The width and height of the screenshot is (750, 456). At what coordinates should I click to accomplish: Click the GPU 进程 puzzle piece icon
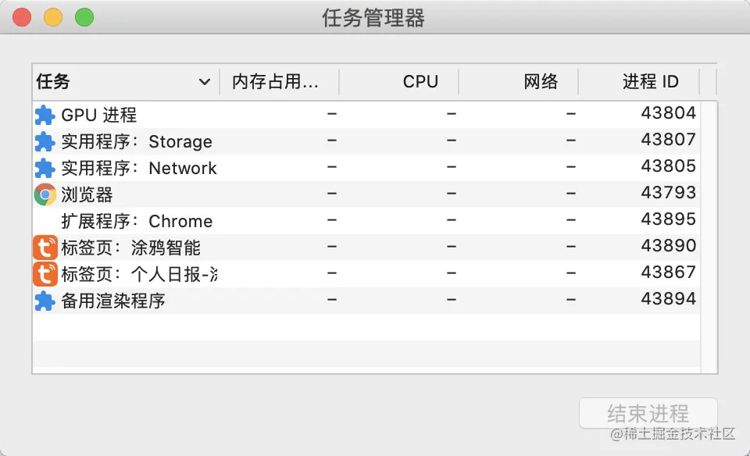pos(46,114)
